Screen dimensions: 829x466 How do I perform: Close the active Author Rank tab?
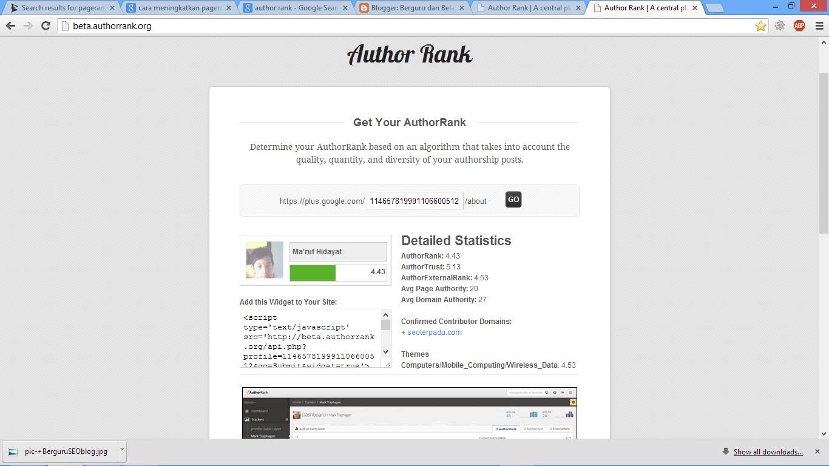[694, 8]
